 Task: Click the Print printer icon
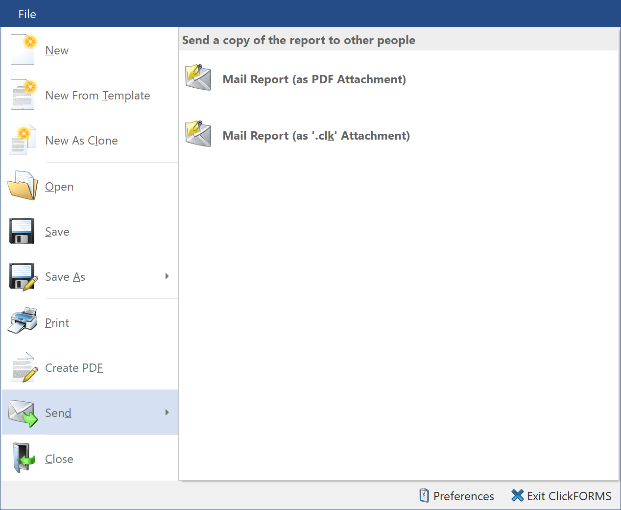coord(23,321)
